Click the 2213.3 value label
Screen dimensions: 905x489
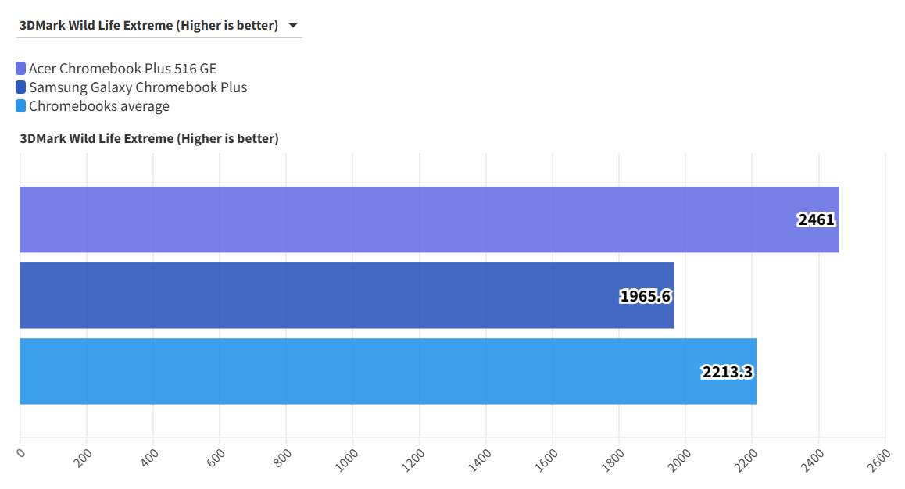coord(728,372)
